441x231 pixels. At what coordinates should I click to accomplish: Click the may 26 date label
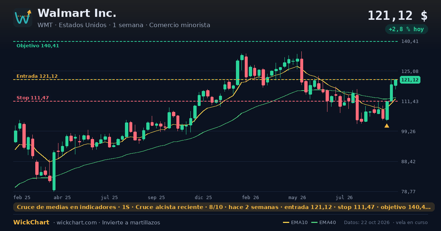(x=297, y=197)
